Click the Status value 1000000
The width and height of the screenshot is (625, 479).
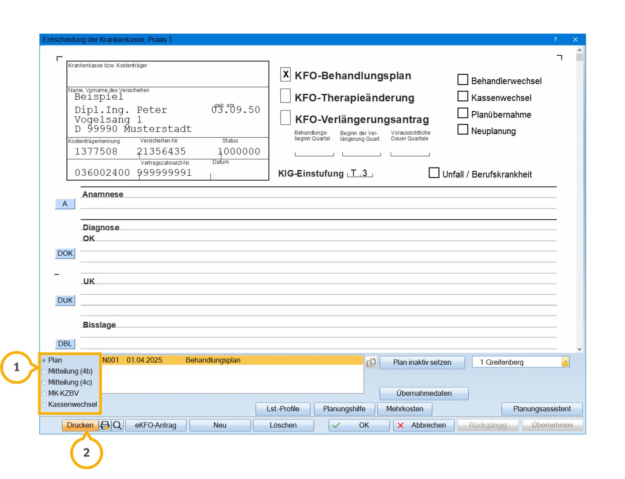click(239, 152)
